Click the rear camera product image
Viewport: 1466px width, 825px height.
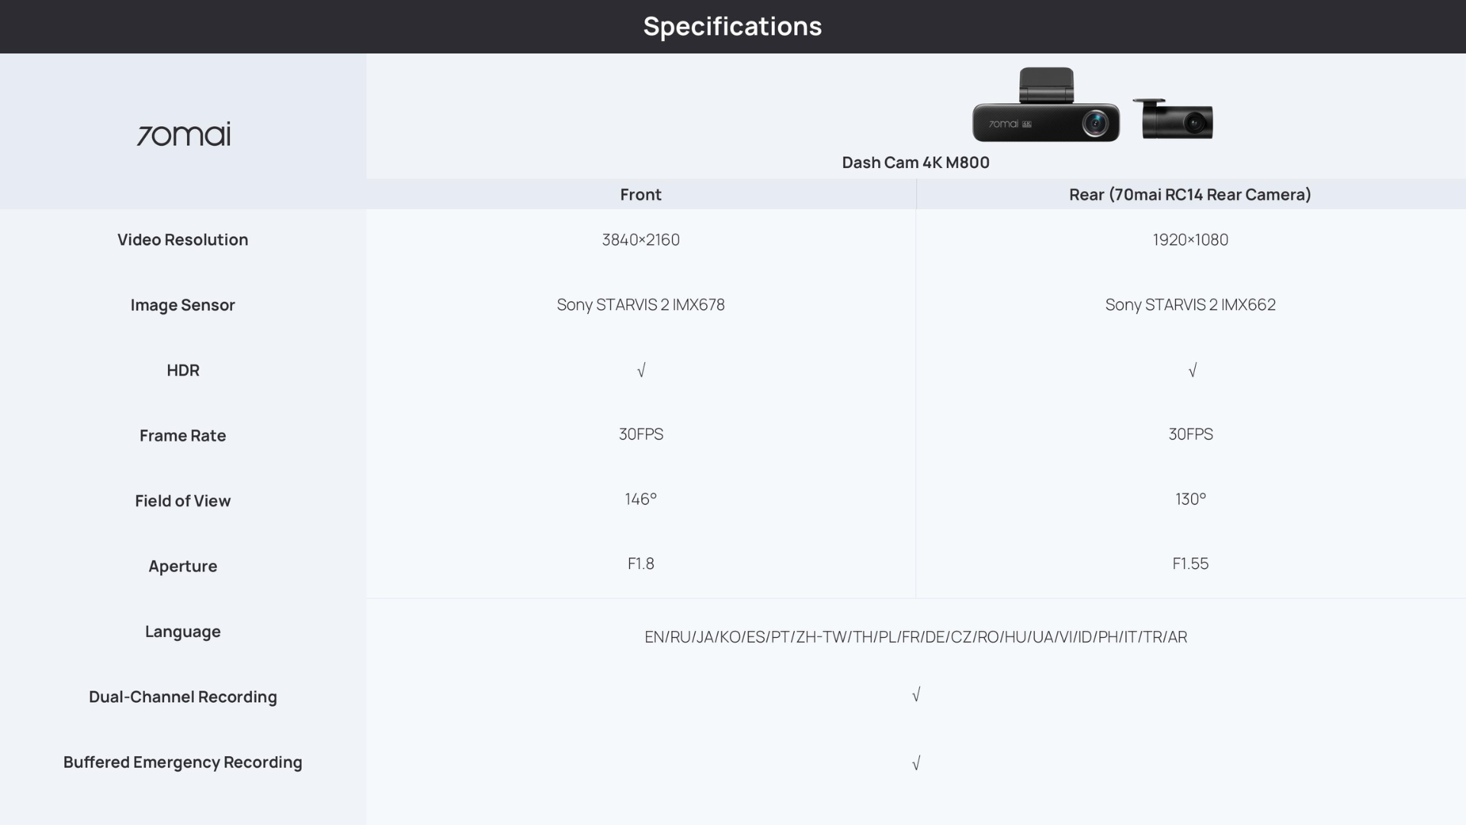(1174, 120)
